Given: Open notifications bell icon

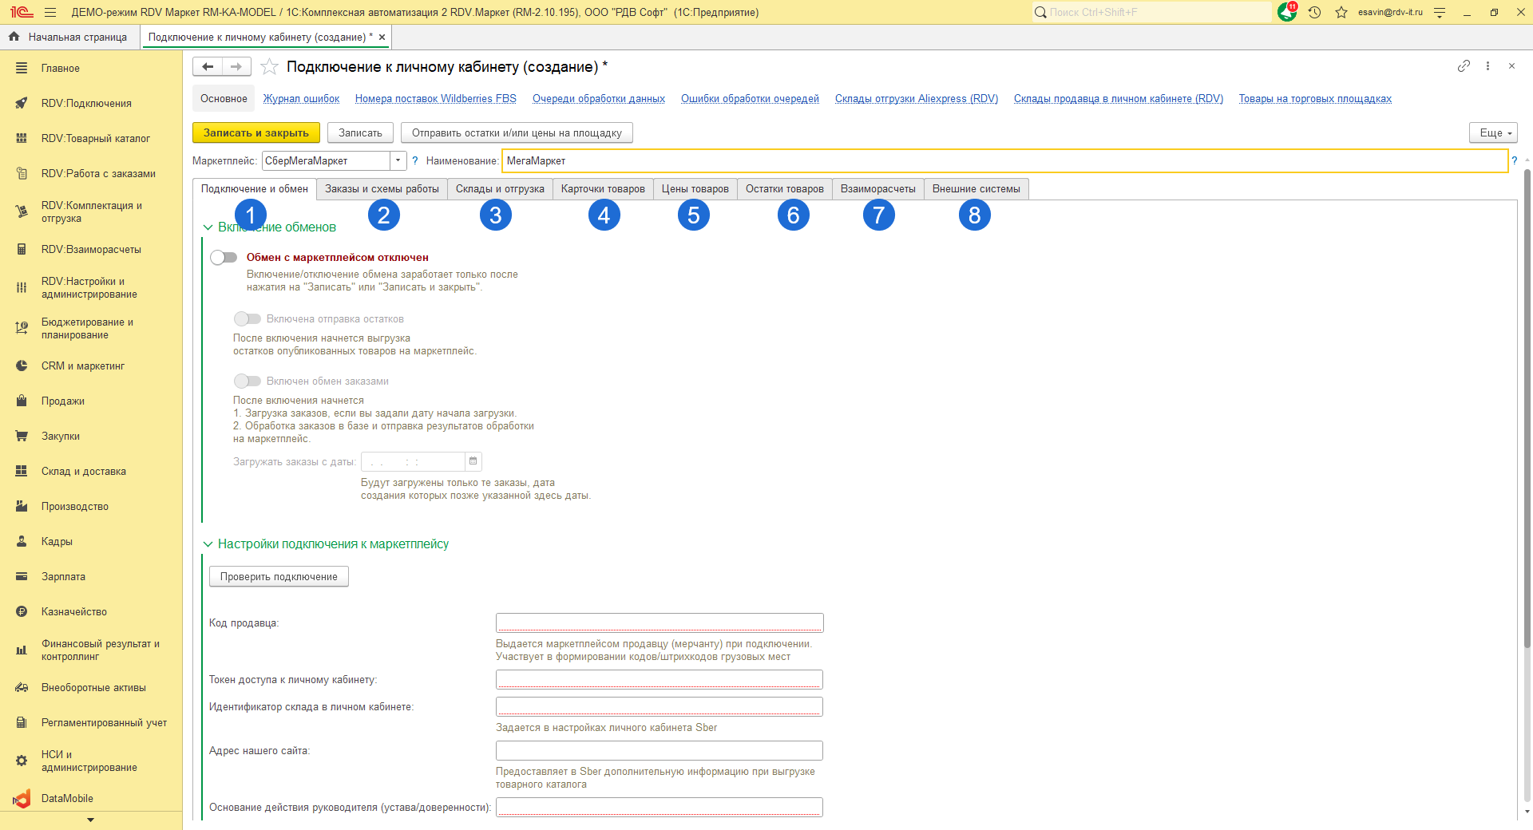Looking at the screenshot, I should coord(1286,12).
